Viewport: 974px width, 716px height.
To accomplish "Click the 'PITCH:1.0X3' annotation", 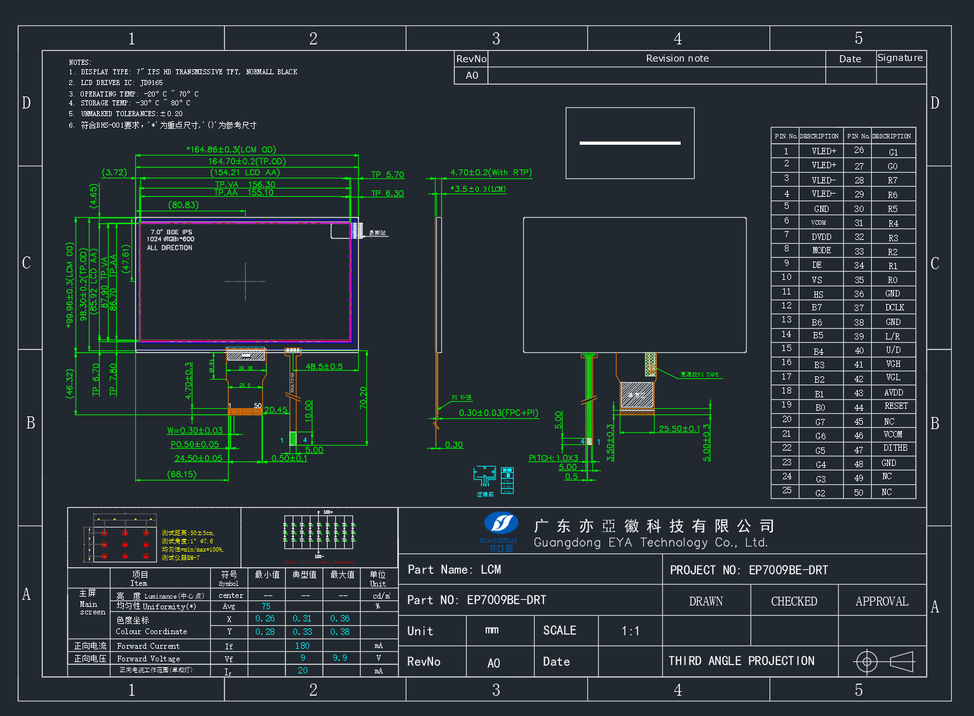I will (554, 458).
